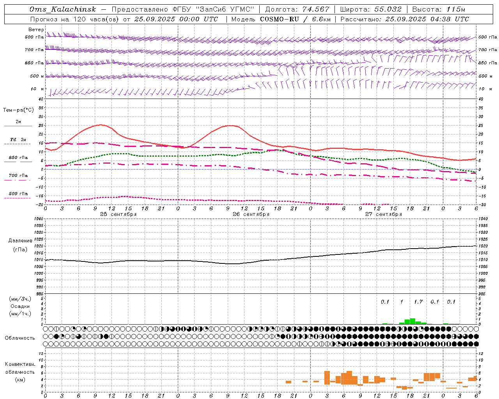The image size is (499, 399).
Task: Click the Конвективн. convective cloud label
Action: point(20,364)
